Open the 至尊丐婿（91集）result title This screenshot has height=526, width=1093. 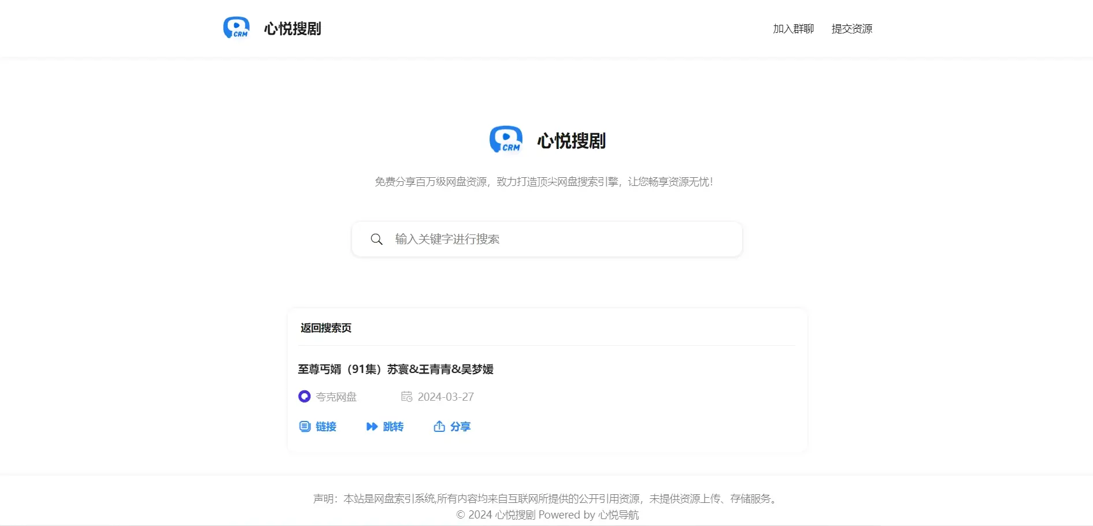click(395, 370)
